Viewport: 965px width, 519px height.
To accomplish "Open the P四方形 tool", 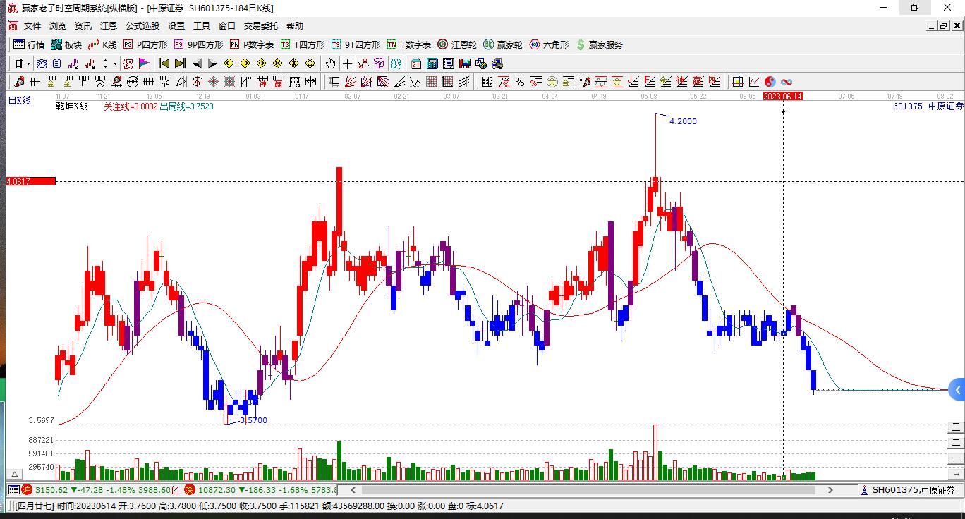I will tap(145, 44).
